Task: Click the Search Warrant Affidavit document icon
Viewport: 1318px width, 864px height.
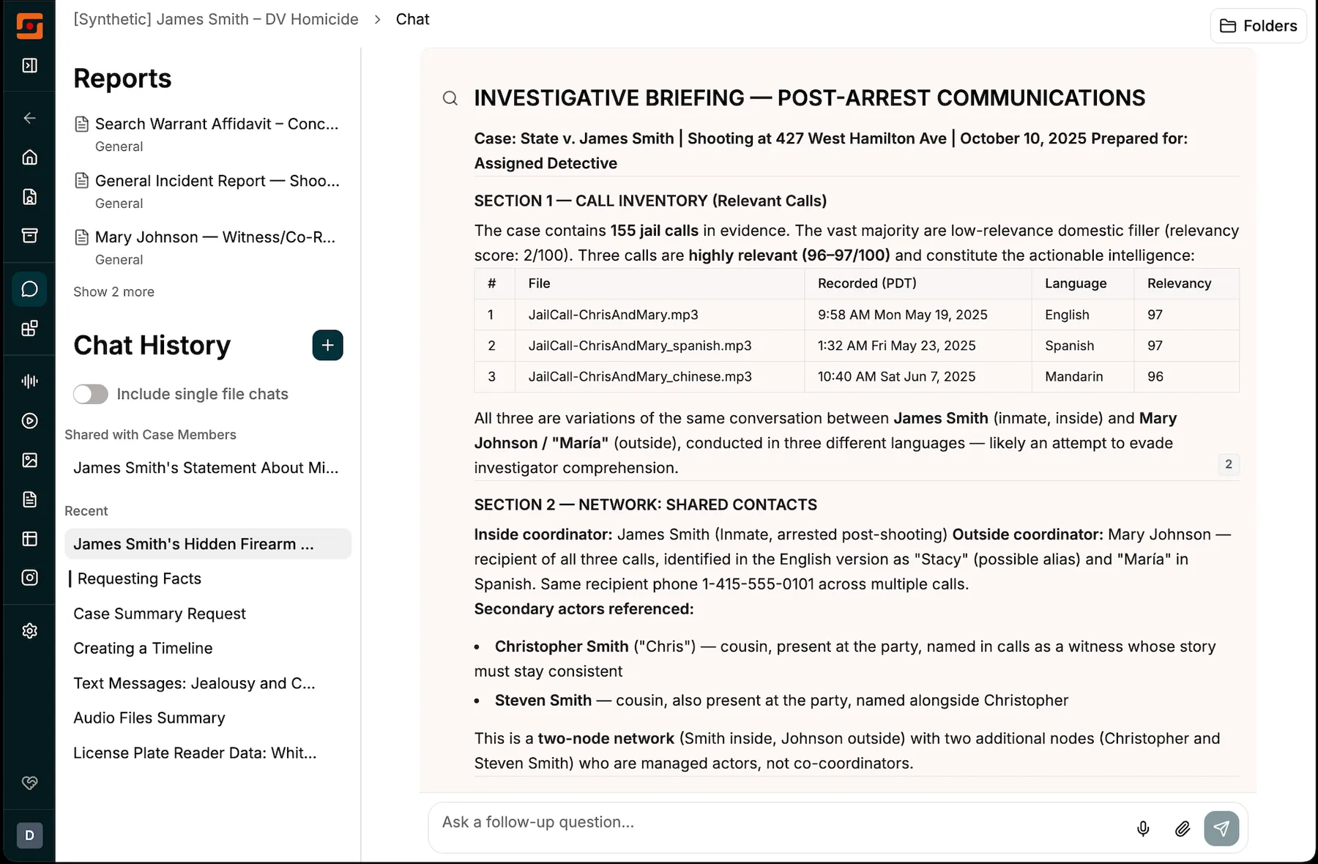Action: [82, 124]
